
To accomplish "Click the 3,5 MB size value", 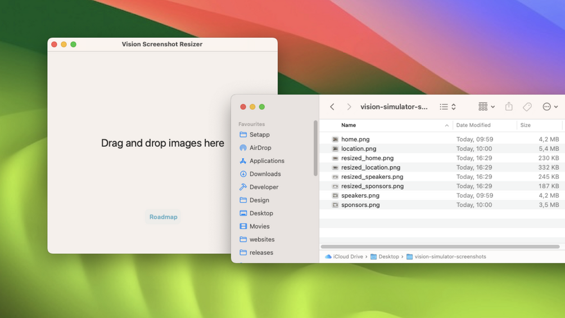I will (x=549, y=205).
